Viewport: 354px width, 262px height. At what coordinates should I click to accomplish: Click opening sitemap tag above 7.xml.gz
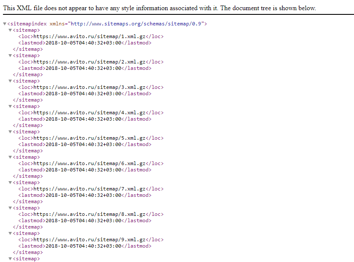[x=26, y=182]
